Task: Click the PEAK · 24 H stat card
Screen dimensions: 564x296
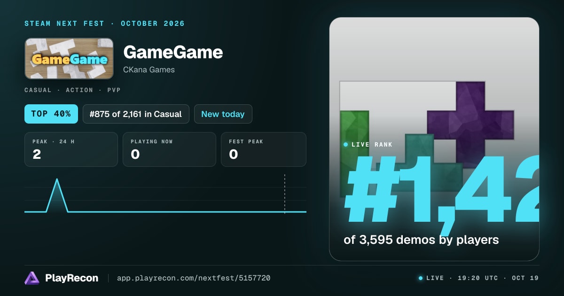Action: pyautogui.click(x=71, y=149)
